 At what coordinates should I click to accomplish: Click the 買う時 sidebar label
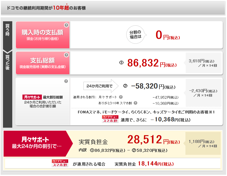7,30
